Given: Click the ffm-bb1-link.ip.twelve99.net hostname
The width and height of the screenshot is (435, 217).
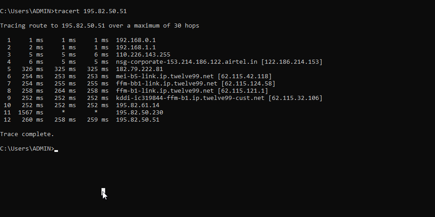Looking at the screenshot, I should 166,83.
